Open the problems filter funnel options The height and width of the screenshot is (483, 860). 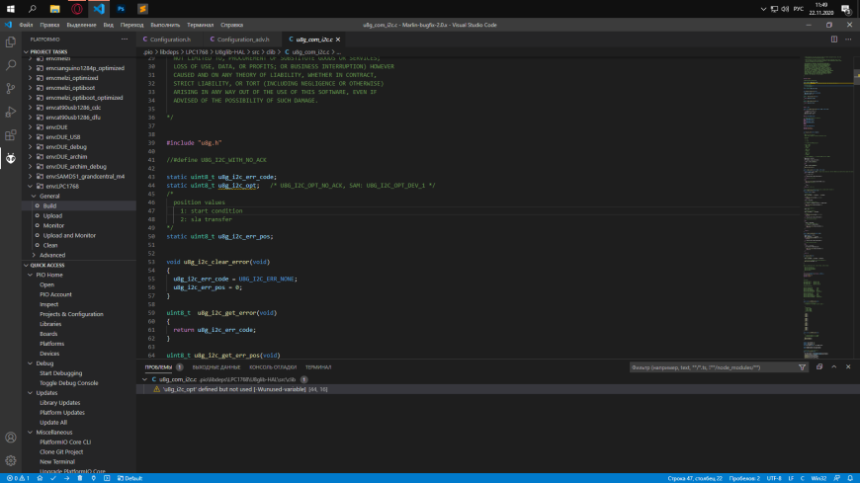tap(804, 366)
